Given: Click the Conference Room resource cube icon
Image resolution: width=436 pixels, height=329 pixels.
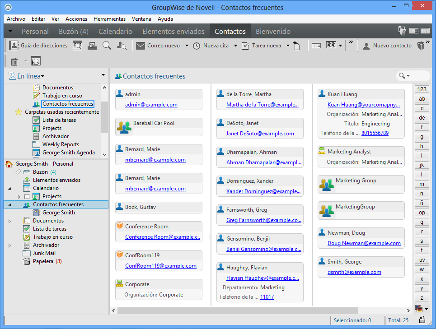Looking at the screenshot, I should tap(120, 226).
